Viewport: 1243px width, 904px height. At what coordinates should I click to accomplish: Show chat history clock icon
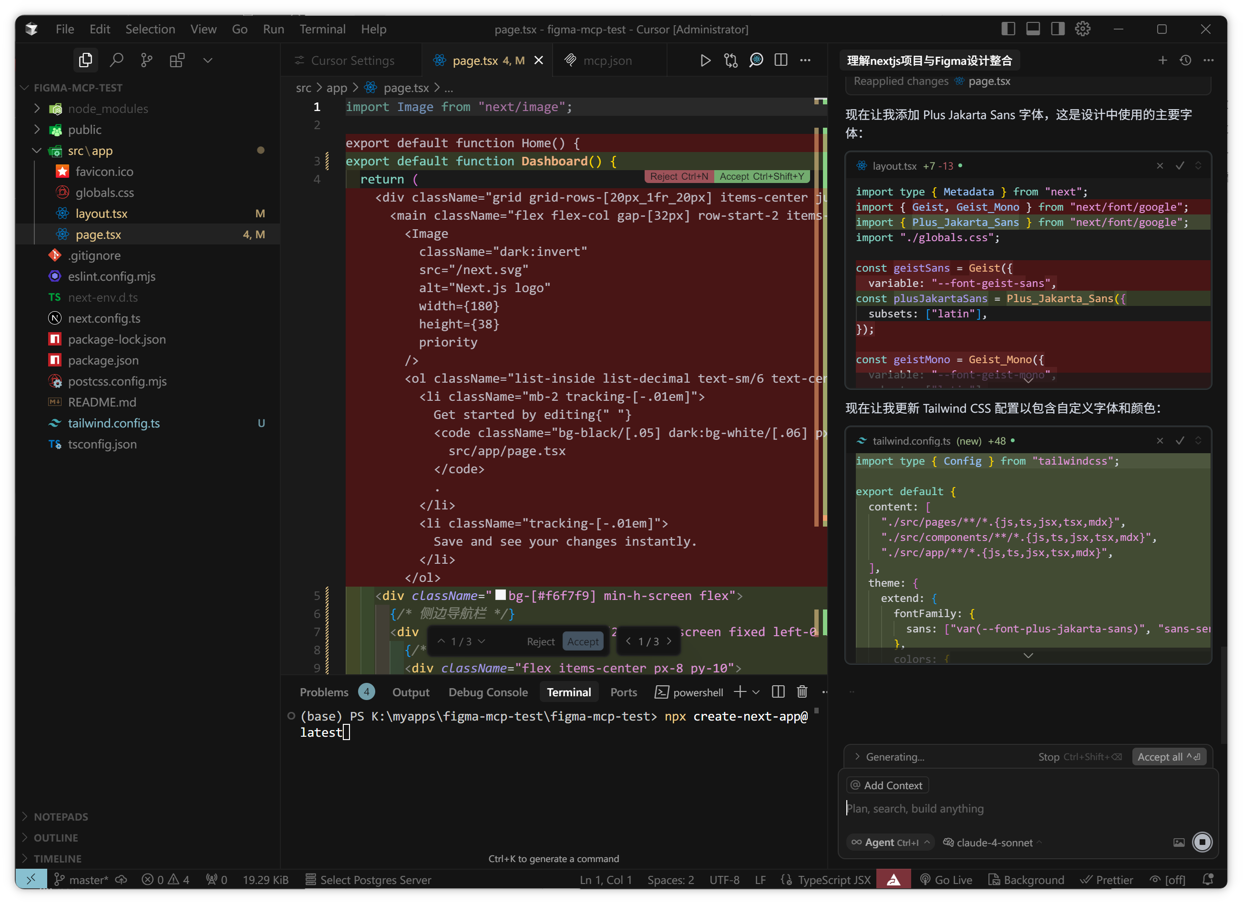[1185, 60]
